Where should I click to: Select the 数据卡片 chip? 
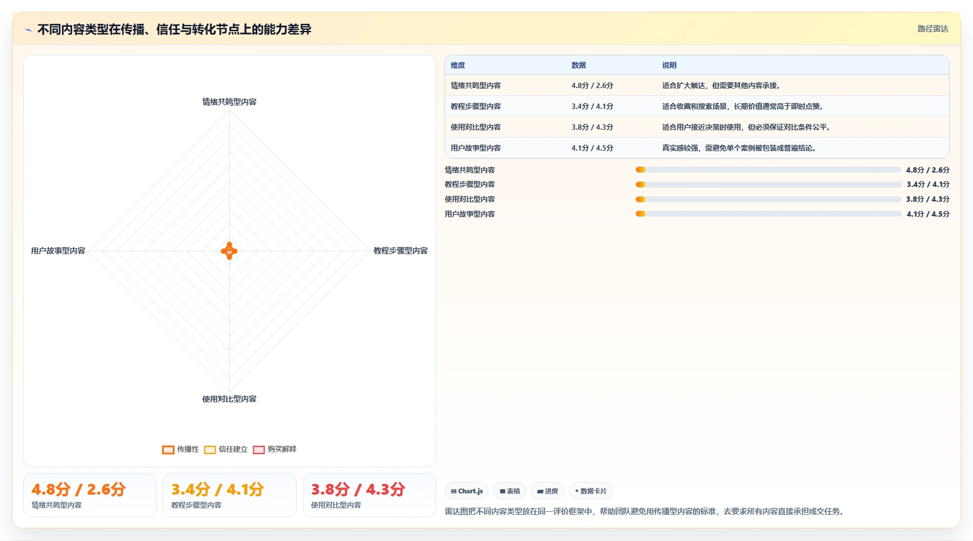(591, 491)
